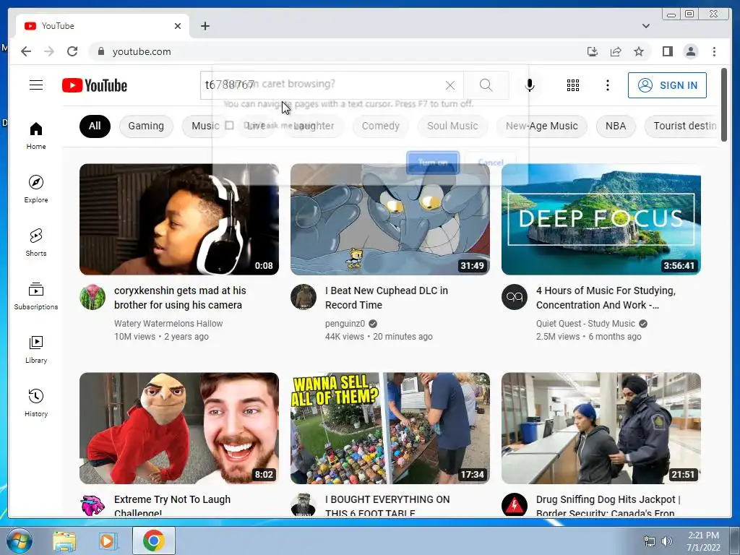The width and height of the screenshot is (740, 555).
Task: Open Watery Watermelons Hallow channel
Action: coord(168,323)
